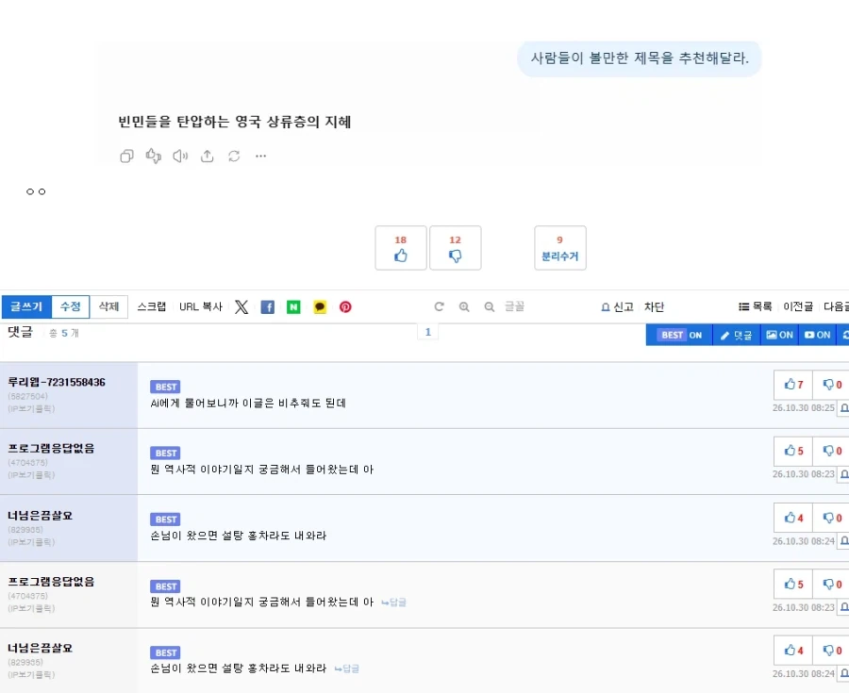Viewport: 849px width, 693px height.
Task: Like the 루리웹-7231558436 comment showing 7
Action: 793,384
